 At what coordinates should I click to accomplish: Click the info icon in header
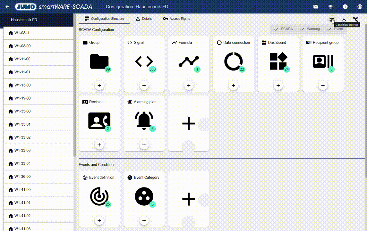[x=345, y=7]
